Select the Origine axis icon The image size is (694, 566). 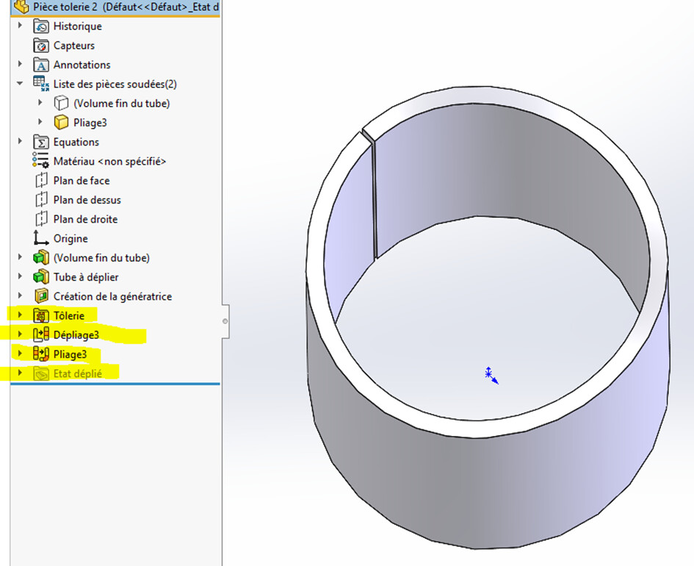40,238
